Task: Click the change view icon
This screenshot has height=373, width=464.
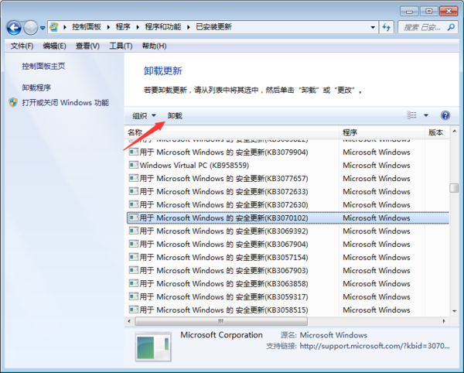Action: point(411,115)
